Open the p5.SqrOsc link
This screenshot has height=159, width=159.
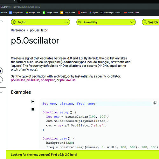coord(48,80)
